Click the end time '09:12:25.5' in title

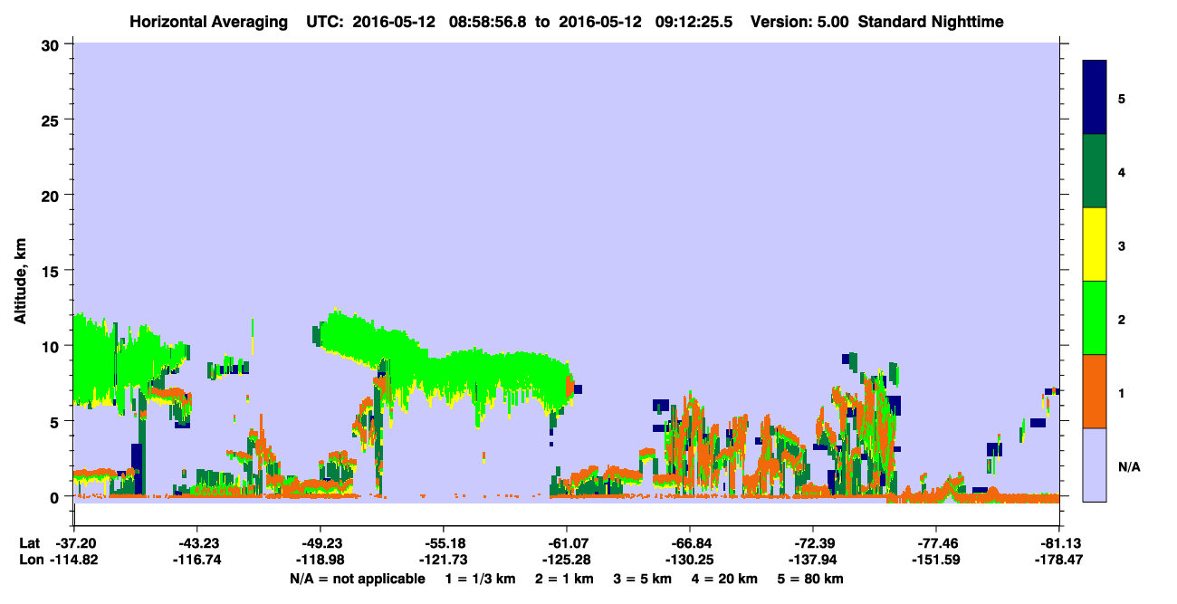(692, 21)
